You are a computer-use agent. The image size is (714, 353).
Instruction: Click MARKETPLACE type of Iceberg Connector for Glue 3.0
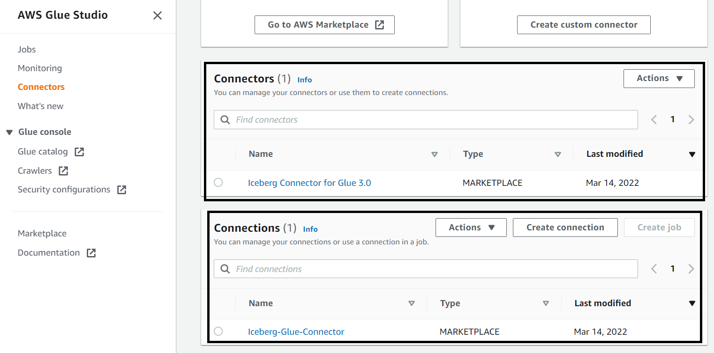[492, 183]
